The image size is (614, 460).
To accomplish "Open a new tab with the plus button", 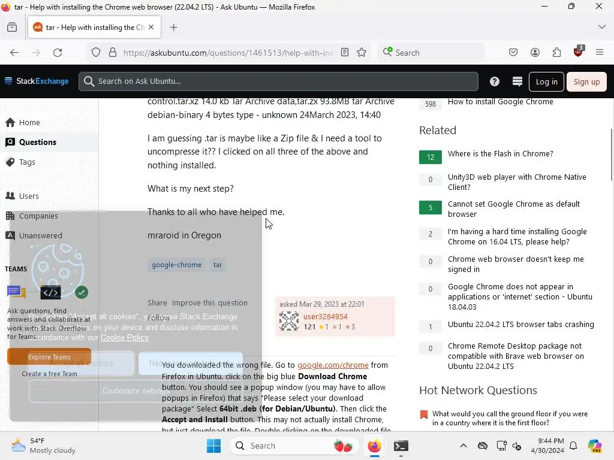I will pos(173,28).
